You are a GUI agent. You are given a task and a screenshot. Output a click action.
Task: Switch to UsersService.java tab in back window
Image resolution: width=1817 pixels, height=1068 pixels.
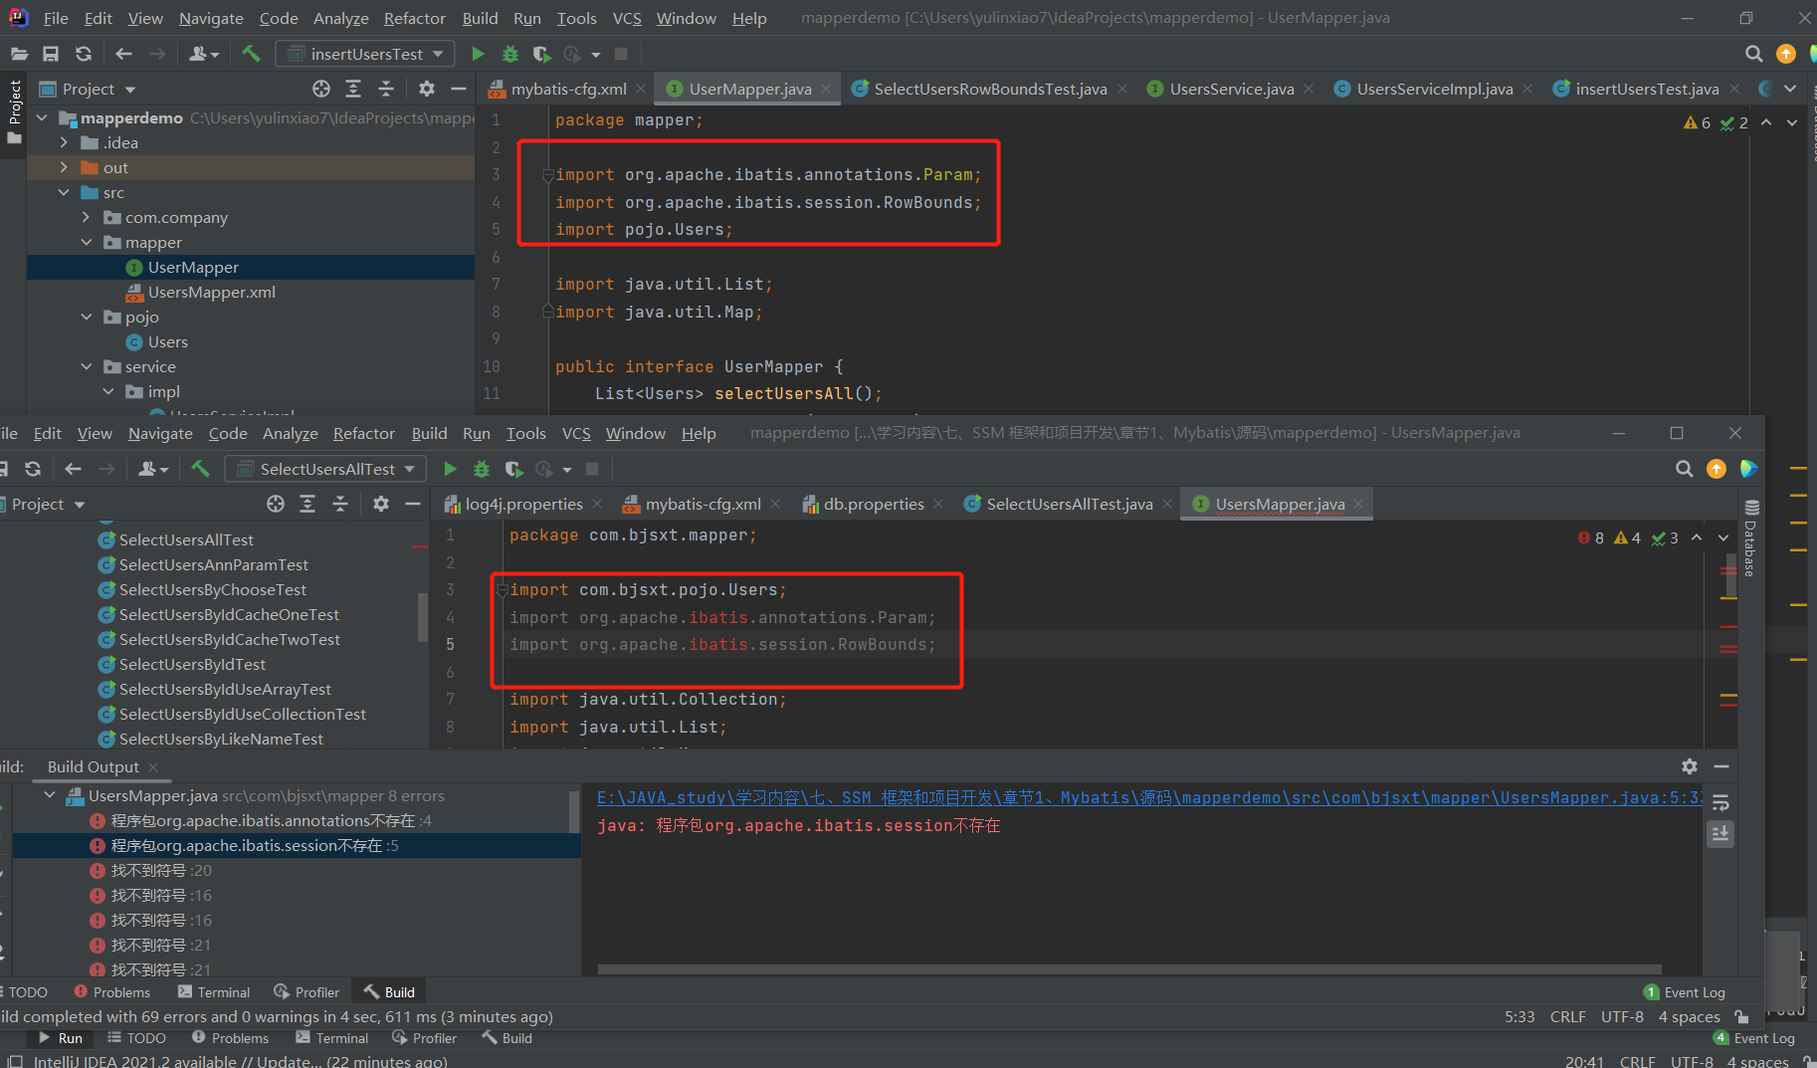click(x=1232, y=89)
